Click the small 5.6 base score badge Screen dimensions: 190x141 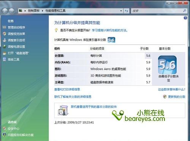click(111, 40)
